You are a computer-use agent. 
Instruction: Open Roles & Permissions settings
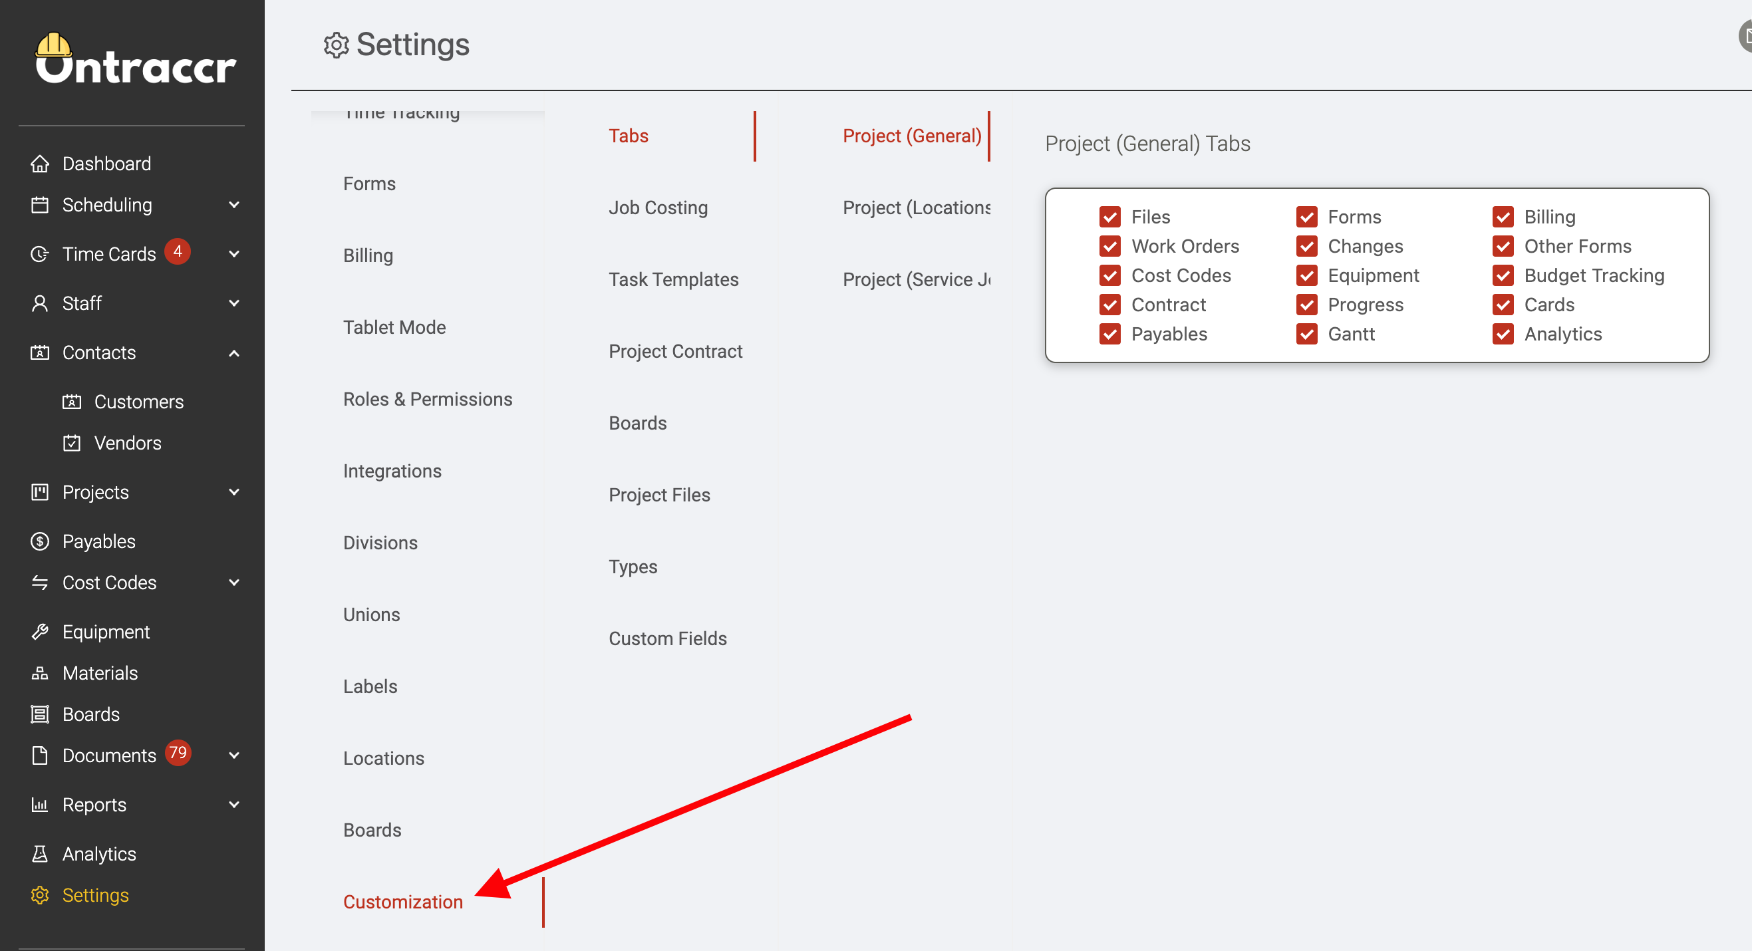(428, 400)
